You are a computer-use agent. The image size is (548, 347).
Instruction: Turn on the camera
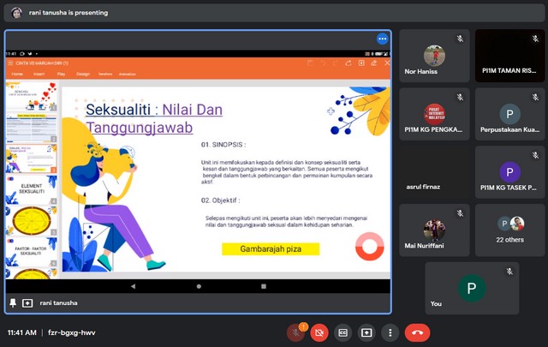(x=319, y=332)
